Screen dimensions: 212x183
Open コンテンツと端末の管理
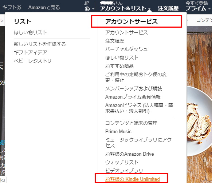click(x=131, y=123)
